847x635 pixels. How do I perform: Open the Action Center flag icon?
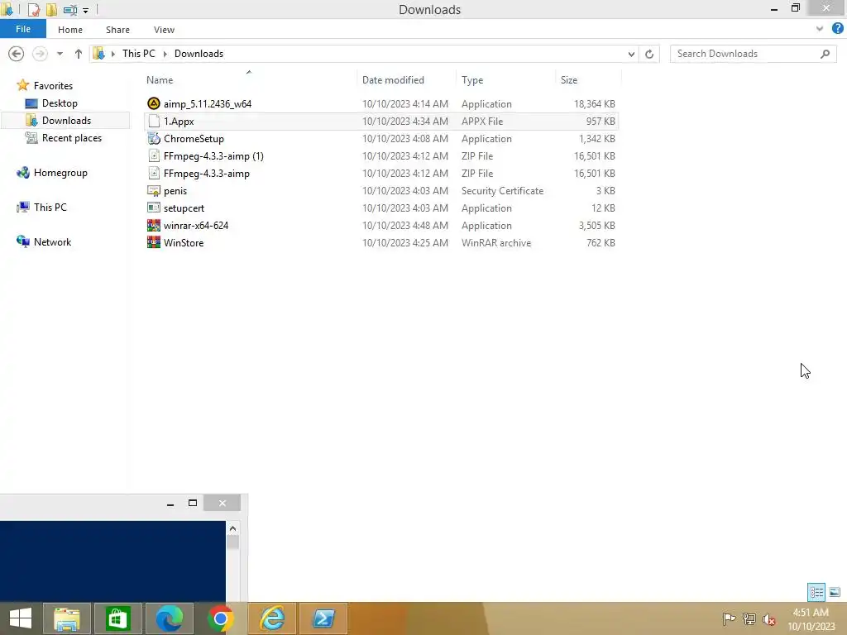729,618
